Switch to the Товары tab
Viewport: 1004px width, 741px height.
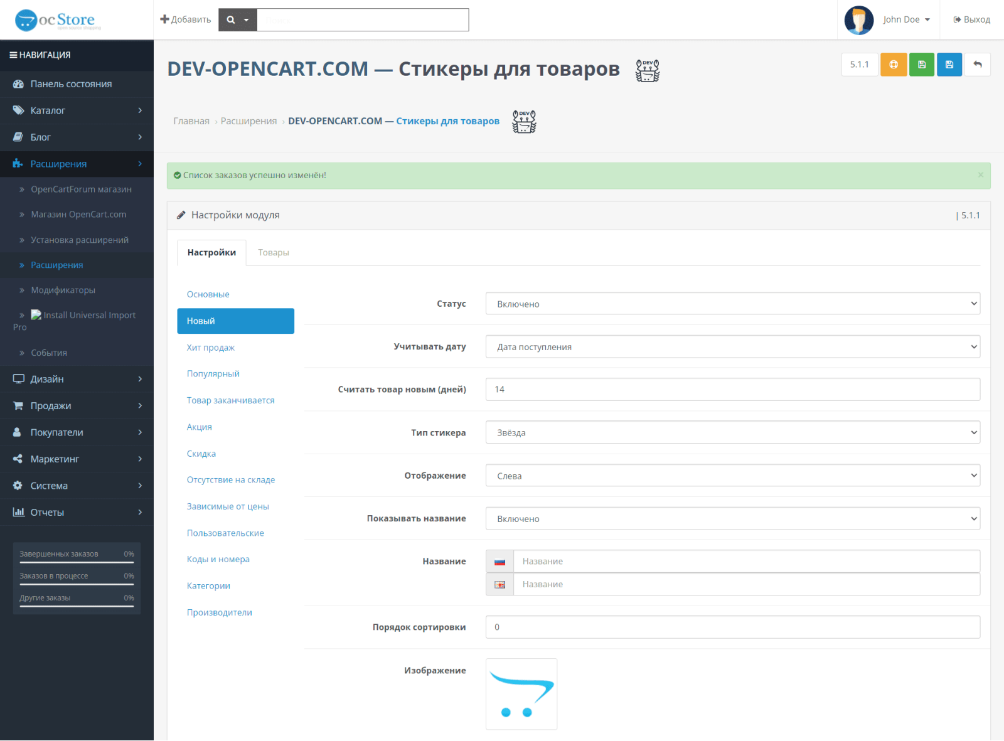pos(274,253)
